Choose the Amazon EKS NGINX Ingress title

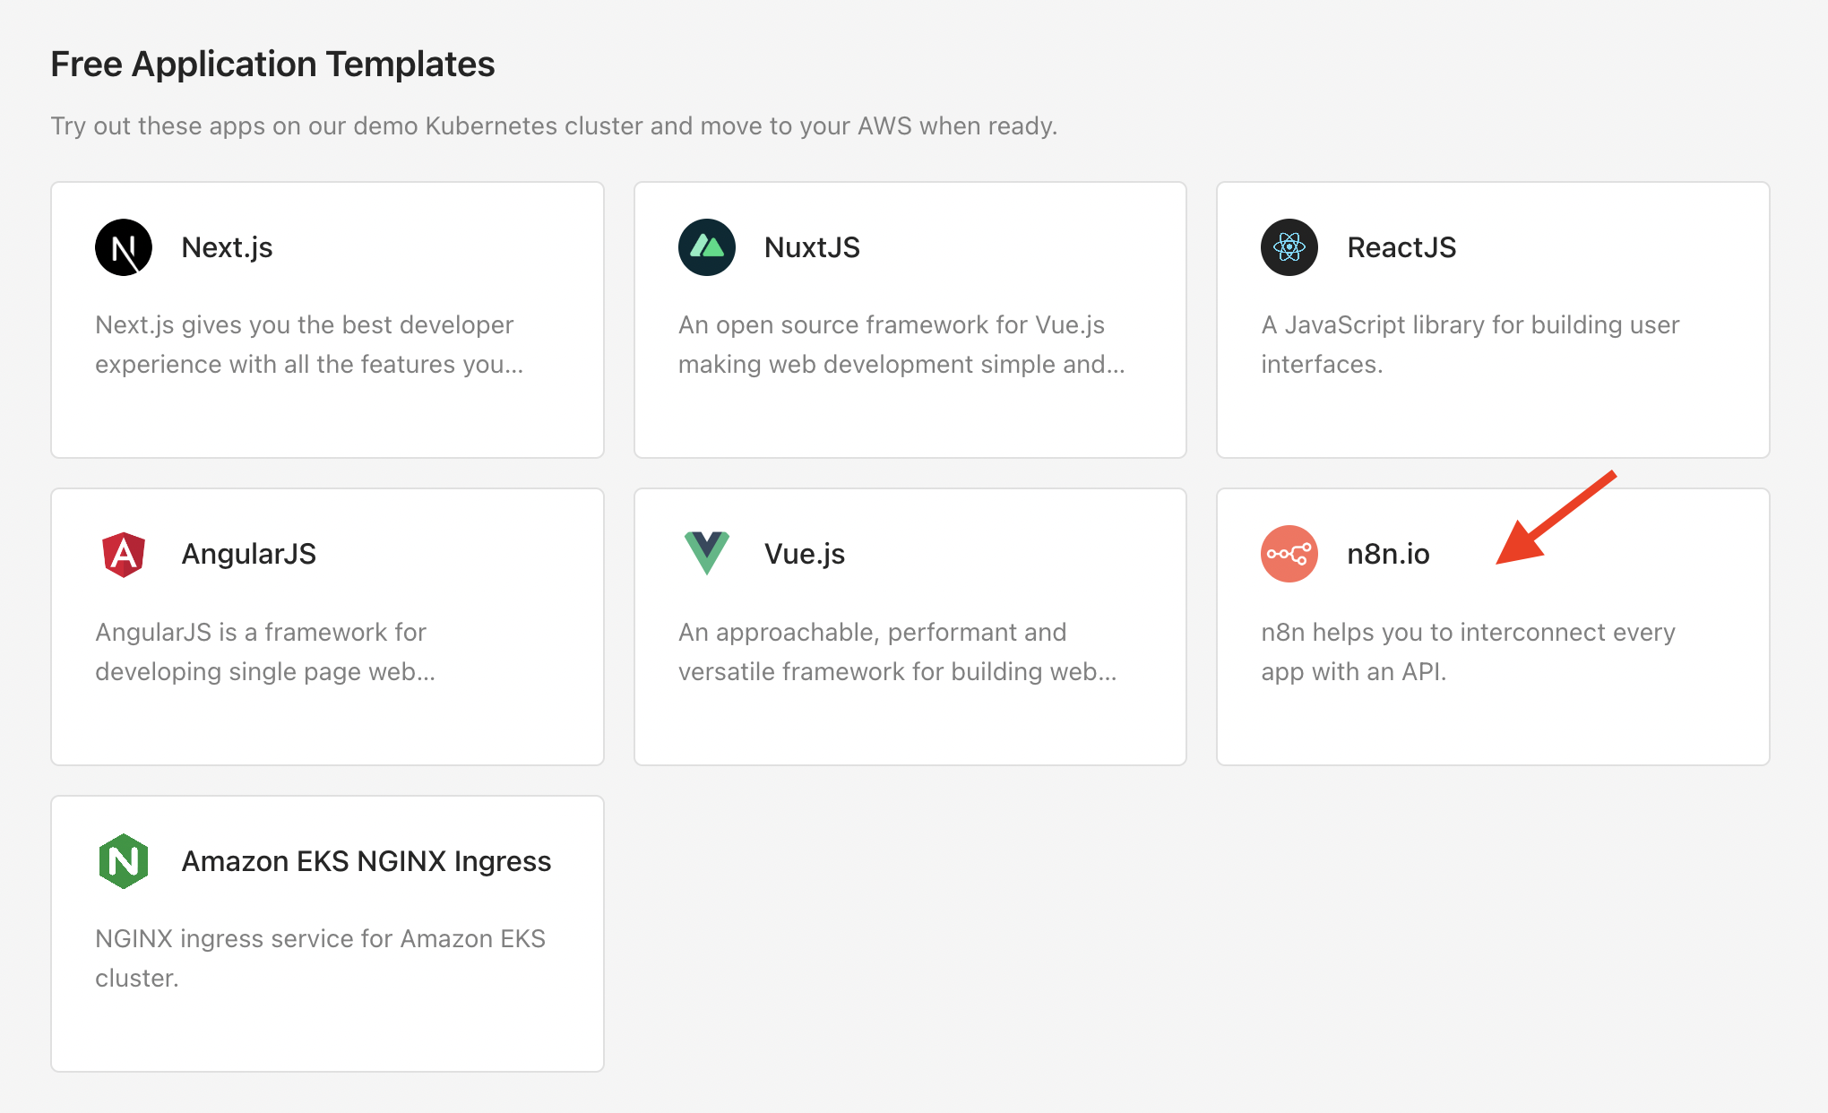(366, 861)
